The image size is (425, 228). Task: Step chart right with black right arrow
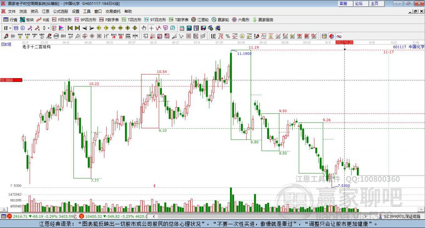92,28
